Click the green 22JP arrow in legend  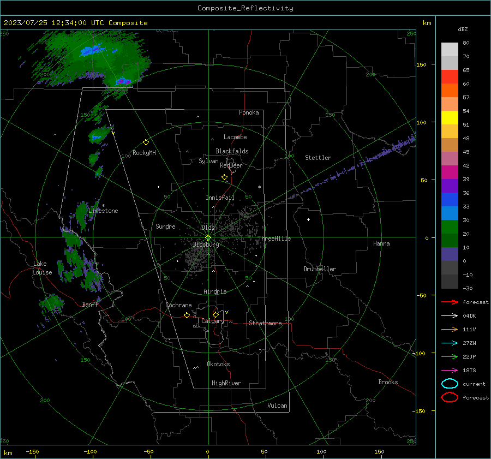click(x=450, y=356)
